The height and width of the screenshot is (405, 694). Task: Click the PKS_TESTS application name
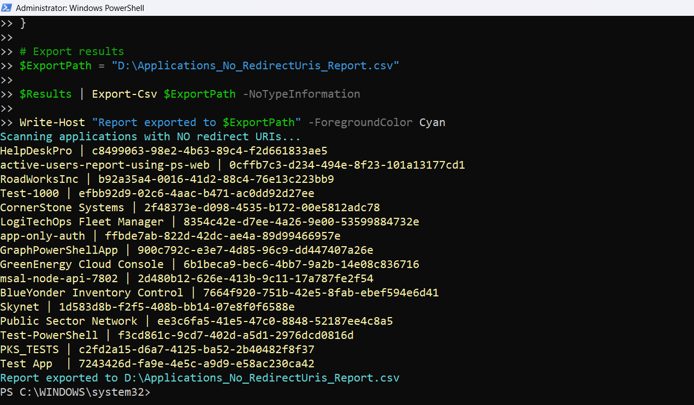pyautogui.click(x=29, y=349)
